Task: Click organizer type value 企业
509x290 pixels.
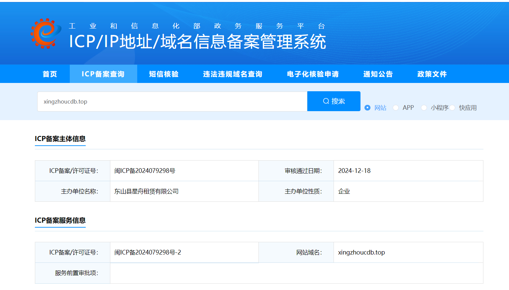Action: coord(344,191)
